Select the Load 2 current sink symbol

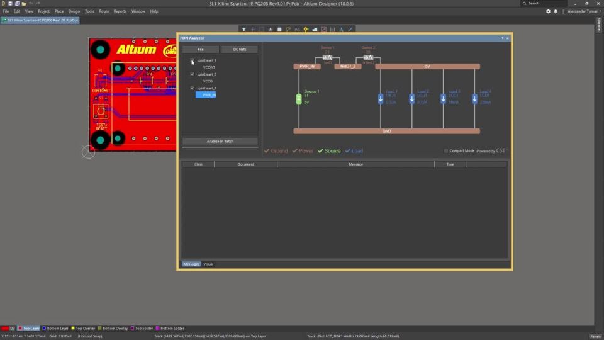click(411, 99)
